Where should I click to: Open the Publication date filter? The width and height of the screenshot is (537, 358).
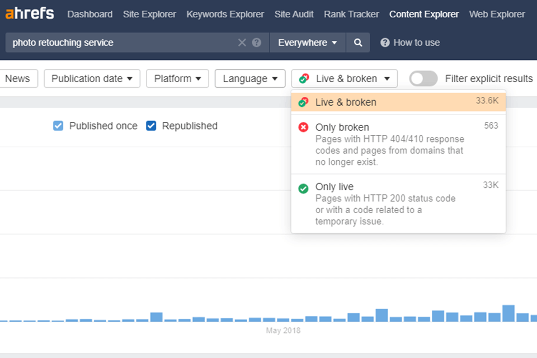(x=92, y=78)
